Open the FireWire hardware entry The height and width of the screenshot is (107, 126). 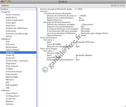(9, 69)
